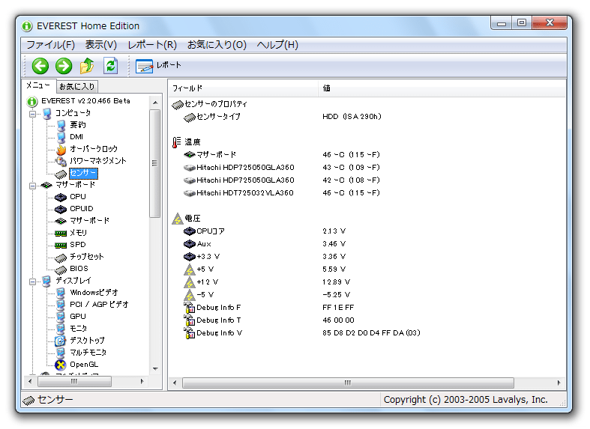Click the 電圧 voltage section header
Viewport: 590px width, 429px height.
(187, 219)
